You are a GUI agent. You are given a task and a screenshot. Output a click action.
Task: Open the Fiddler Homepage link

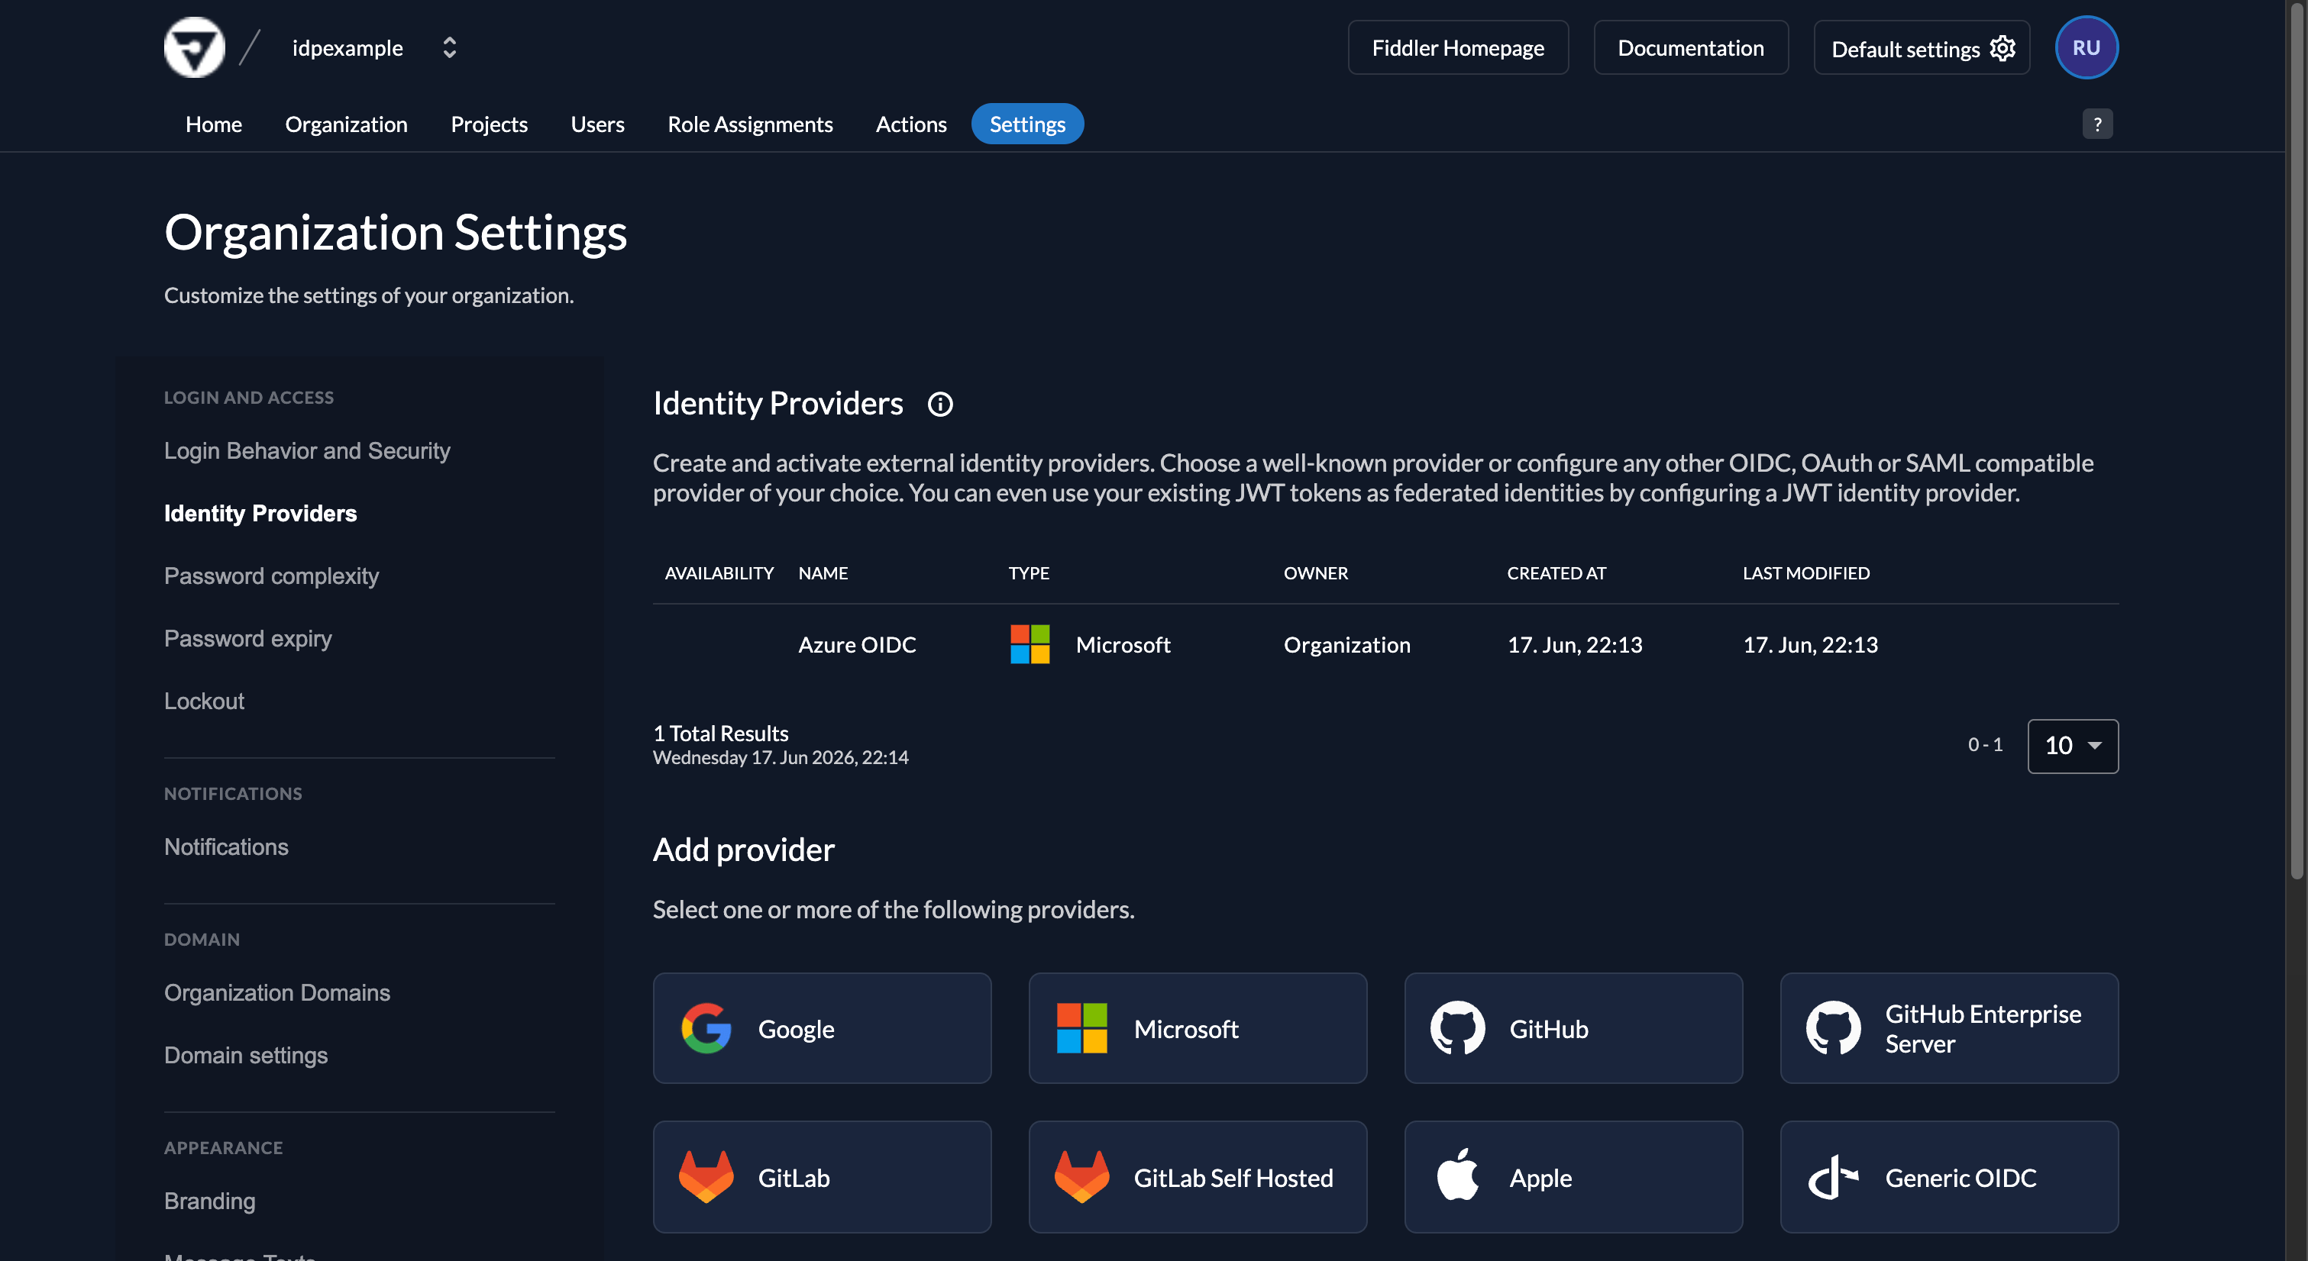pyautogui.click(x=1458, y=47)
